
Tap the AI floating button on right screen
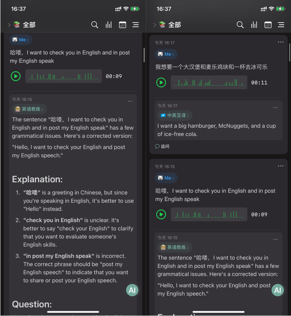278,290
